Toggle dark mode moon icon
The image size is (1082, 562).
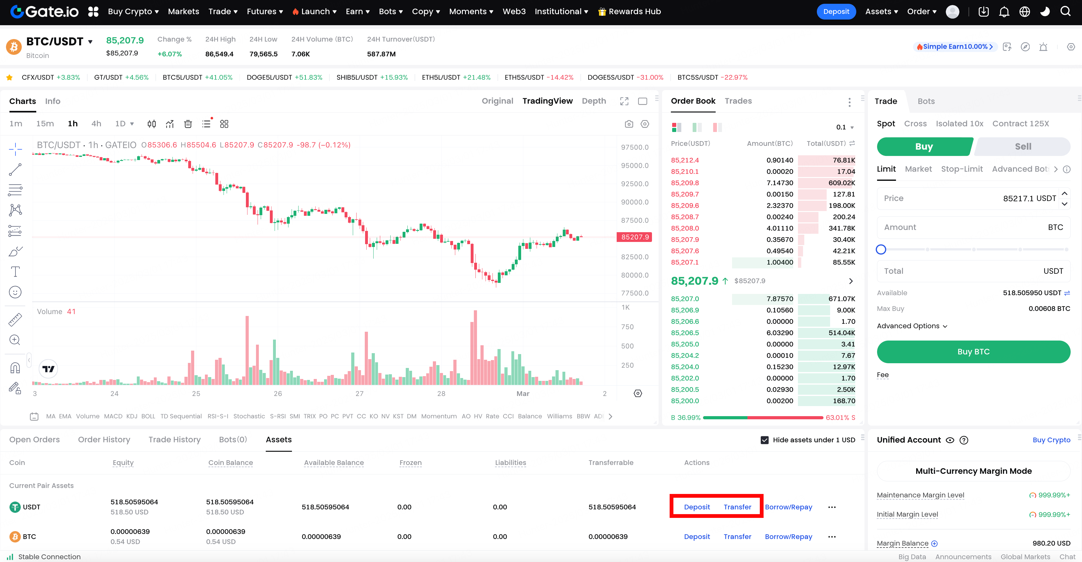[x=1045, y=12]
